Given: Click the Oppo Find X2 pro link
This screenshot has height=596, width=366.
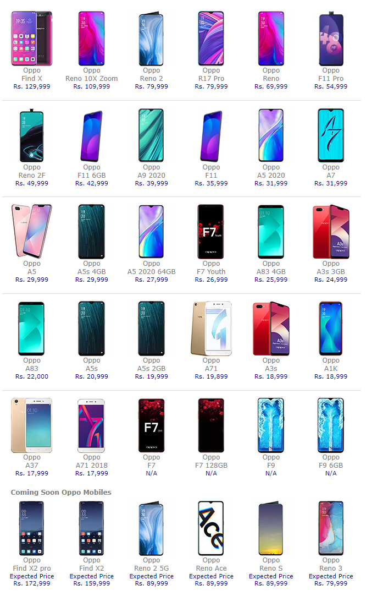Looking at the screenshot, I should (x=32, y=564).
